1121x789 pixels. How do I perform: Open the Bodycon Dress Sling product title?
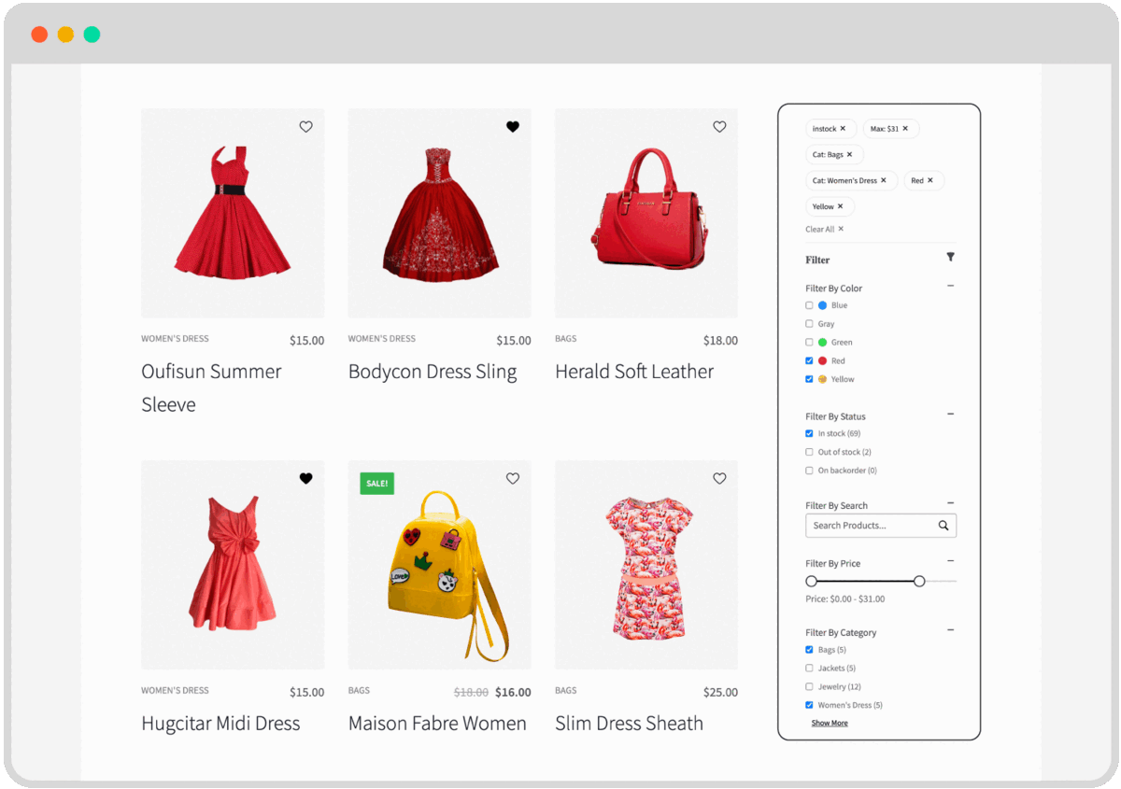[x=433, y=372]
